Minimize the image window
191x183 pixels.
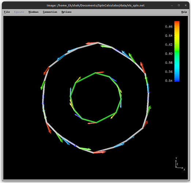172,5
